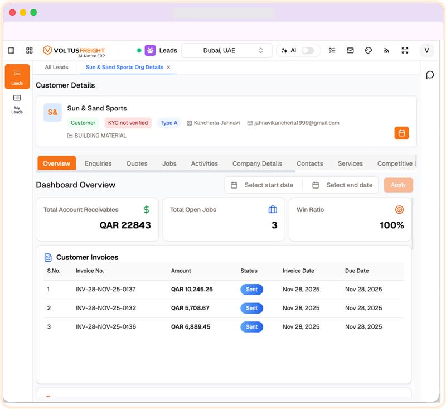Image resolution: width=446 pixels, height=409 pixels.
Task: Click the green status dot beside Leads
Action: pyautogui.click(x=139, y=50)
